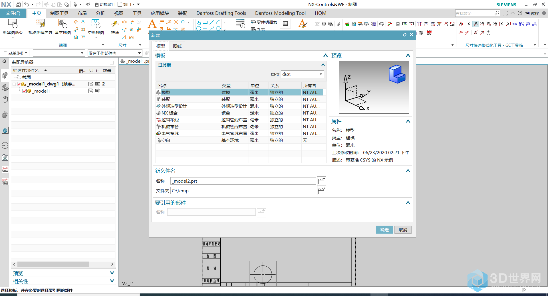Uncheck the _model1 component checkbox
The height and width of the screenshot is (296, 548).
click(25, 91)
